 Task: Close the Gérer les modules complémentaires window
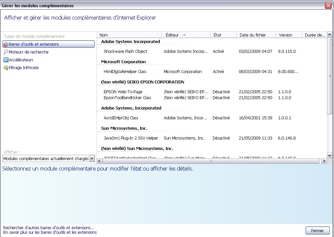pyautogui.click(x=328, y=5)
